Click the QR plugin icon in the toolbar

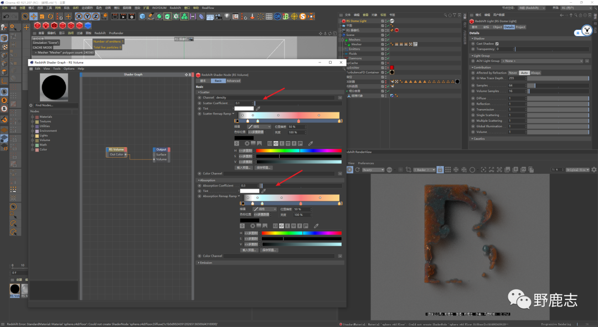click(277, 17)
